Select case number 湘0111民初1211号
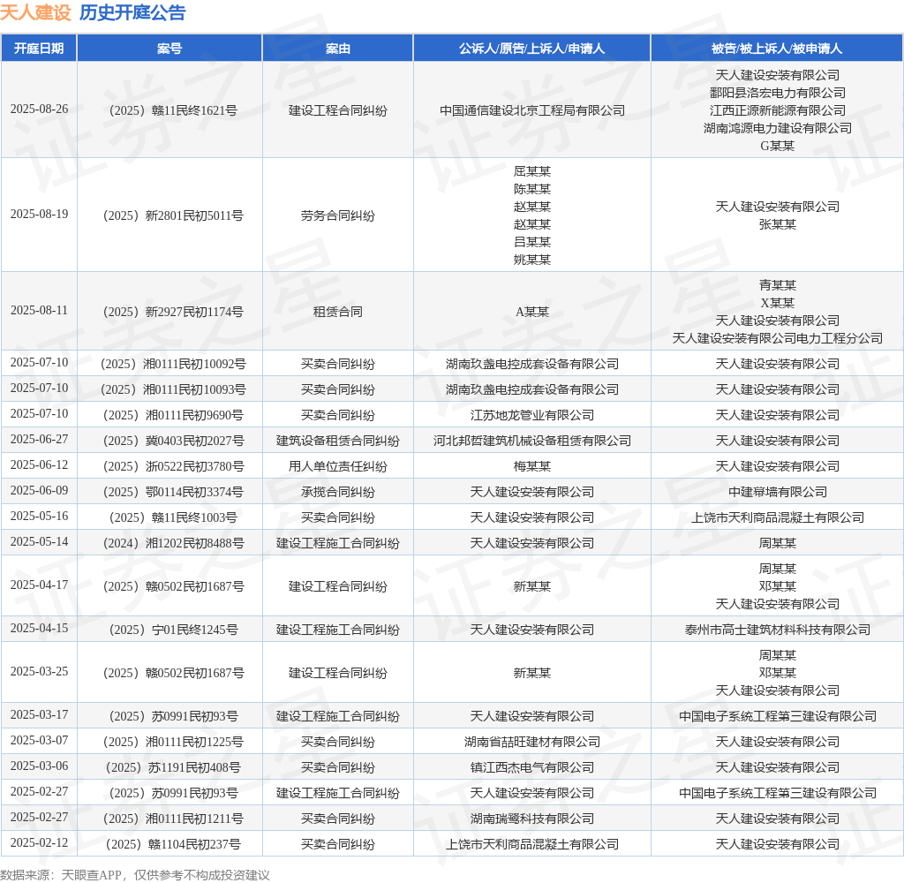 pyautogui.click(x=173, y=819)
